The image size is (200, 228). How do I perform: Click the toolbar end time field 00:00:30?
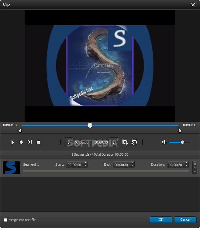[x=101, y=142]
